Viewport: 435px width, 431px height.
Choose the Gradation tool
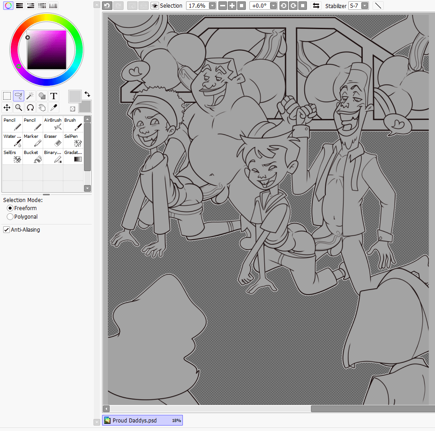[73, 156]
